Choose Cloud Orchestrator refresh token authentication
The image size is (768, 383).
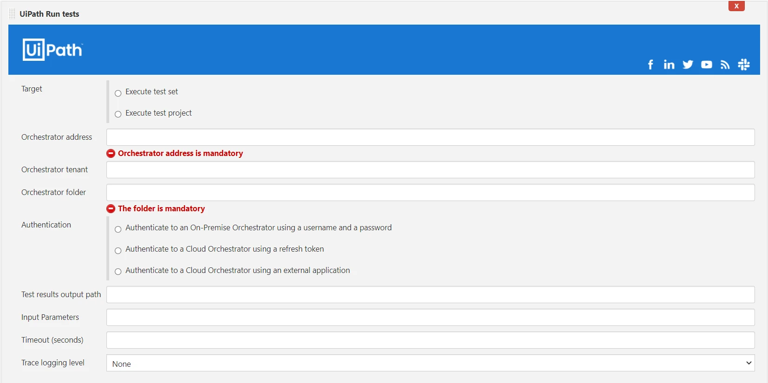pos(118,251)
